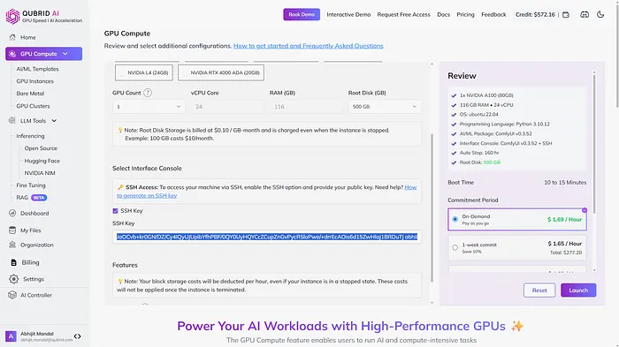Click the user avatar A icon

[11, 336]
